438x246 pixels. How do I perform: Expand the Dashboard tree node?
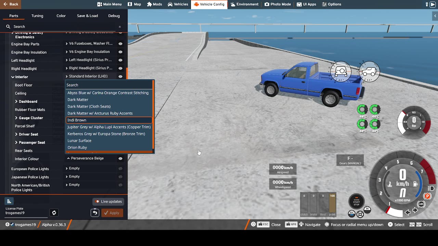pos(16,101)
